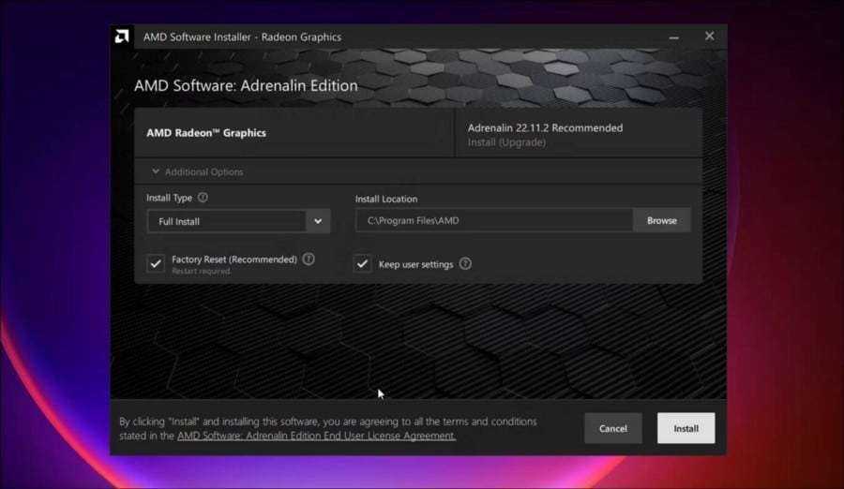Viewport: 844px width, 489px height.
Task: Click the AMD logo in title bar
Action: point(122,37)
